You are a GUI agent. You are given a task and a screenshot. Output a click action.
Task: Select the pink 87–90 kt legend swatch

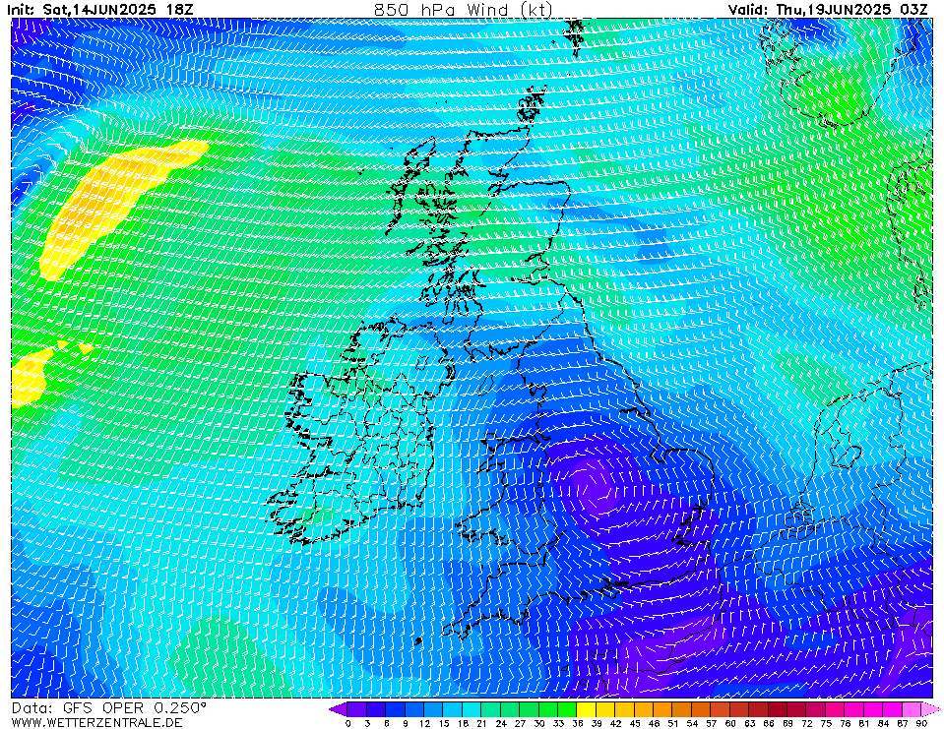pyautogui.click(x=912, y=709)
